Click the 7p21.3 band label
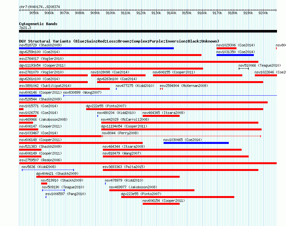Image resolution: width=286 pixels, height=226 pixels. point(25,28)
